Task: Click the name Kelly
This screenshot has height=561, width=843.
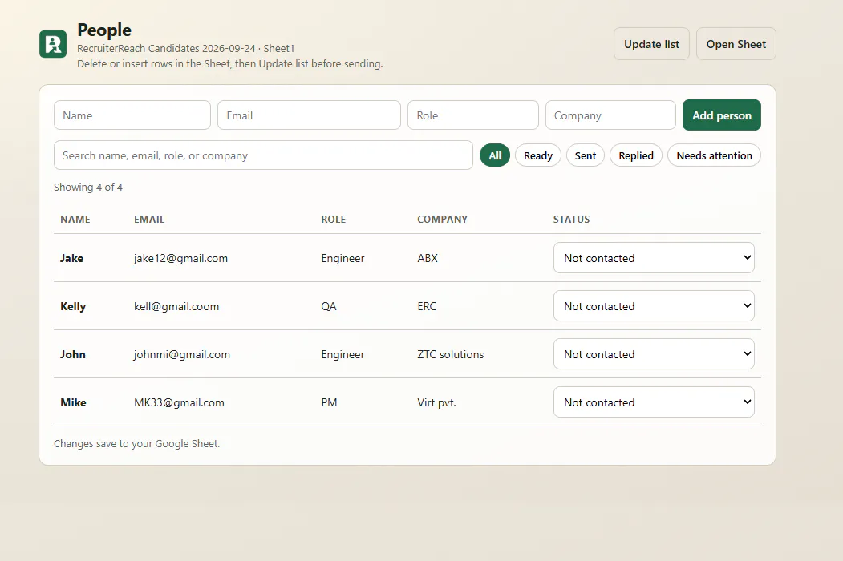Action: 73,306
